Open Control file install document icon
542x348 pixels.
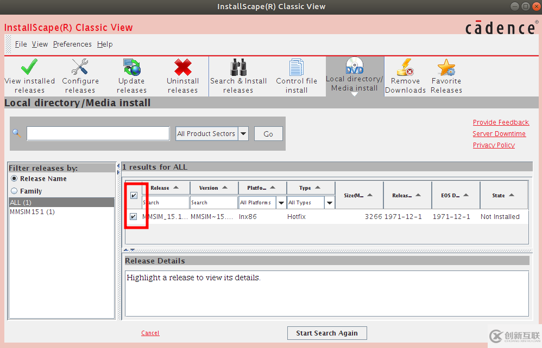pos(296,67)
